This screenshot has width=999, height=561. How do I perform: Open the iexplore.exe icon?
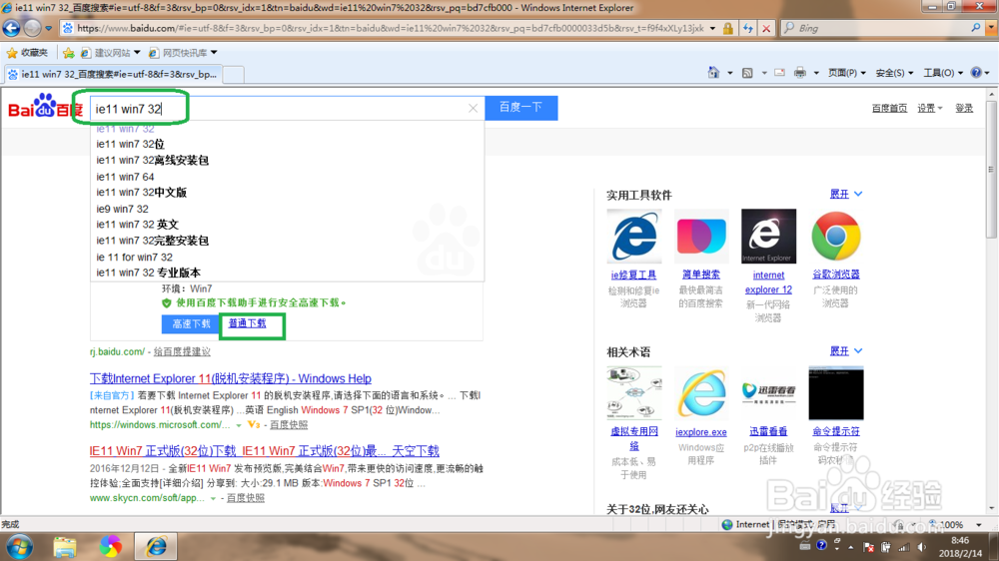pyautogui.click(x=701, y=393)
